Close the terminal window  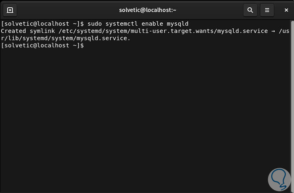[284, 10]
